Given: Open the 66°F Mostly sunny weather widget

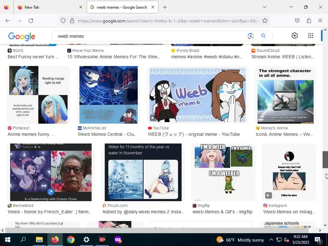Looking at the screenshot, I should [x=240, y=240].
